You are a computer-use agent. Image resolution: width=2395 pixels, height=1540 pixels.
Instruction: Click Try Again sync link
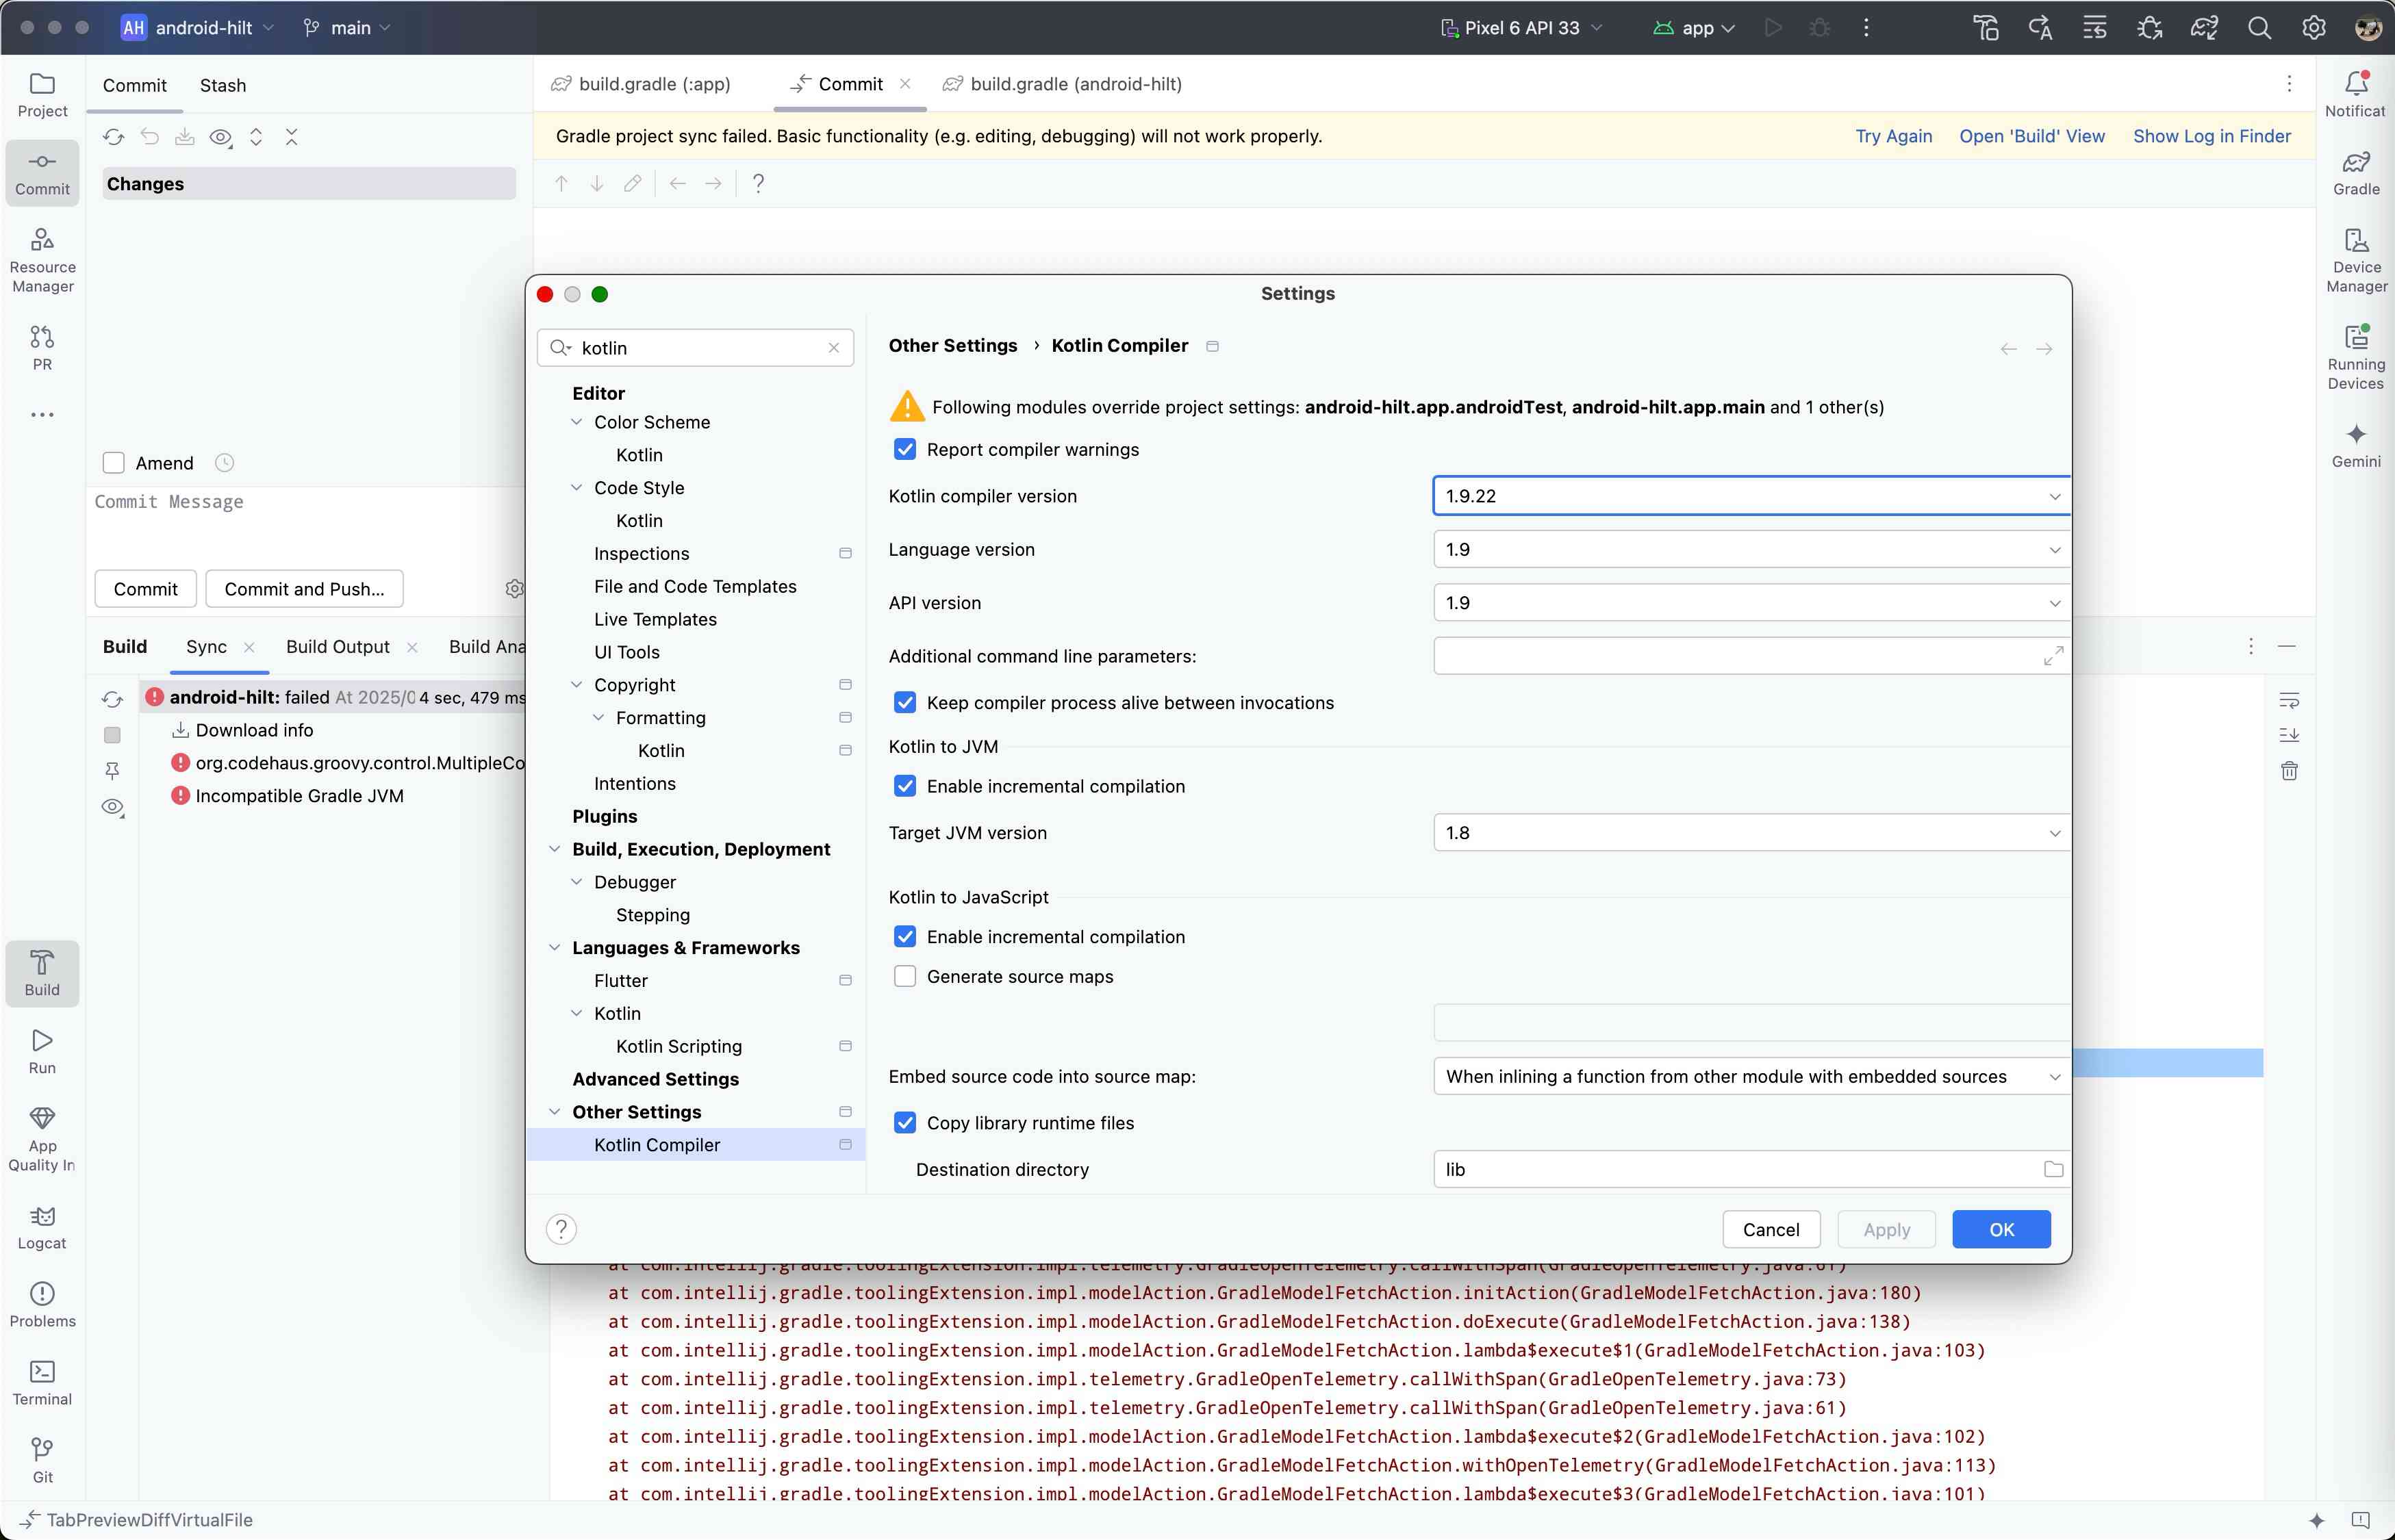point(1893,136)
